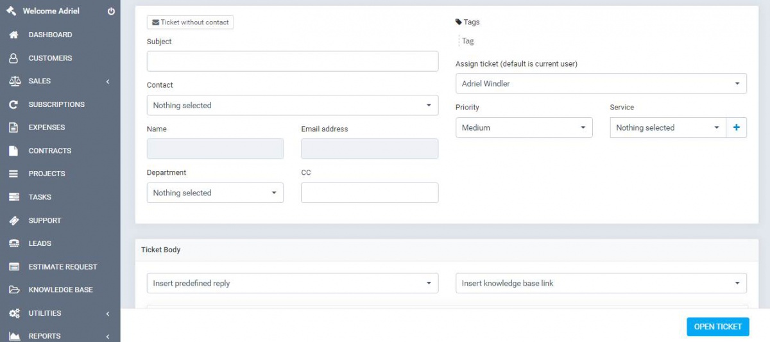The height and width of the screenshot is (342, 770).
Task: Click the Dashboard home icon
Action: point(13,35)
